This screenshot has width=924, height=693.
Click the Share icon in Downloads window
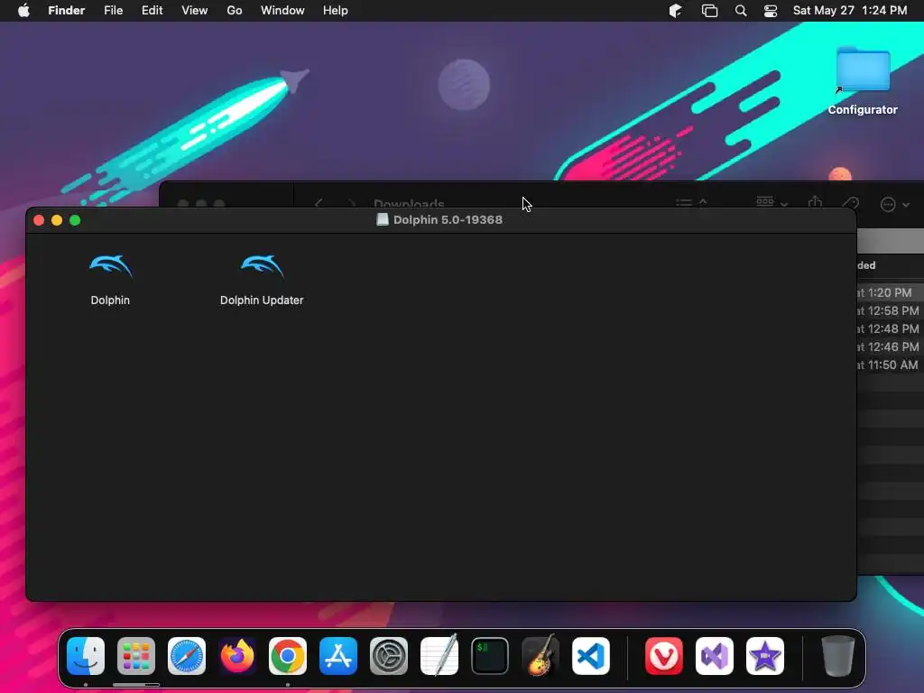click(x=815, y=201)
